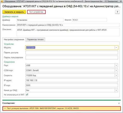The width and height of the screenshot is (123, 113).
Task: Toggle 'Не отключаться от ККТ' checkbox
Action: coord(27,95)
